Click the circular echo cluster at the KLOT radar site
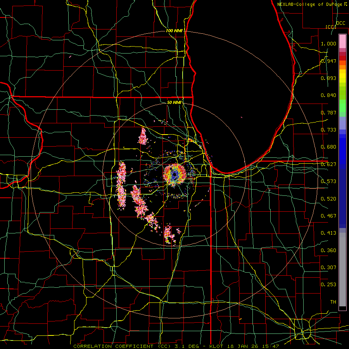 click(x=175, y=175)
